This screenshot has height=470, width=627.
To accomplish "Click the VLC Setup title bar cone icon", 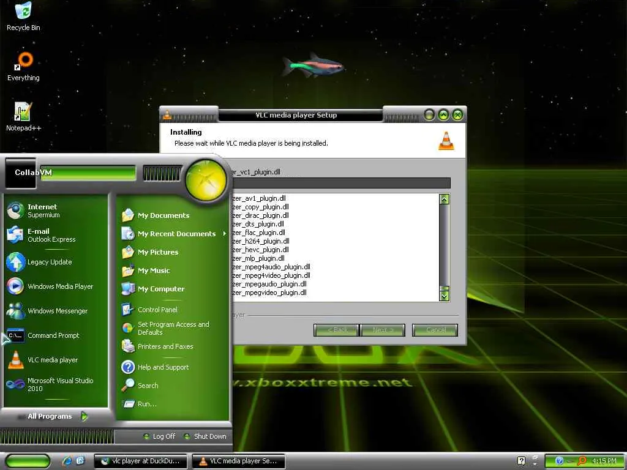I will (x=167, y=115).
